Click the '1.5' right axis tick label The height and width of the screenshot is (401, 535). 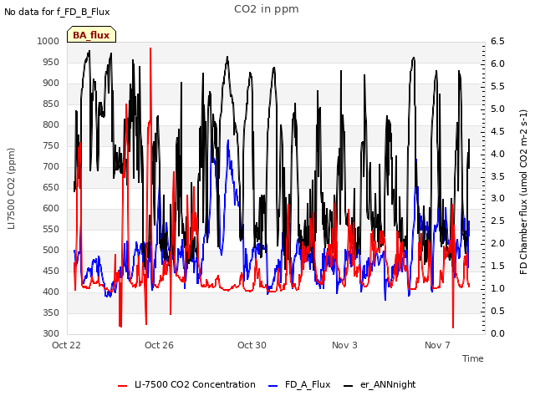(498, 266)
